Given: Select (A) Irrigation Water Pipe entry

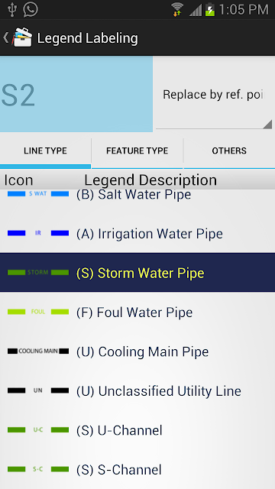Looking at the screenshot, I should [137, 233].
